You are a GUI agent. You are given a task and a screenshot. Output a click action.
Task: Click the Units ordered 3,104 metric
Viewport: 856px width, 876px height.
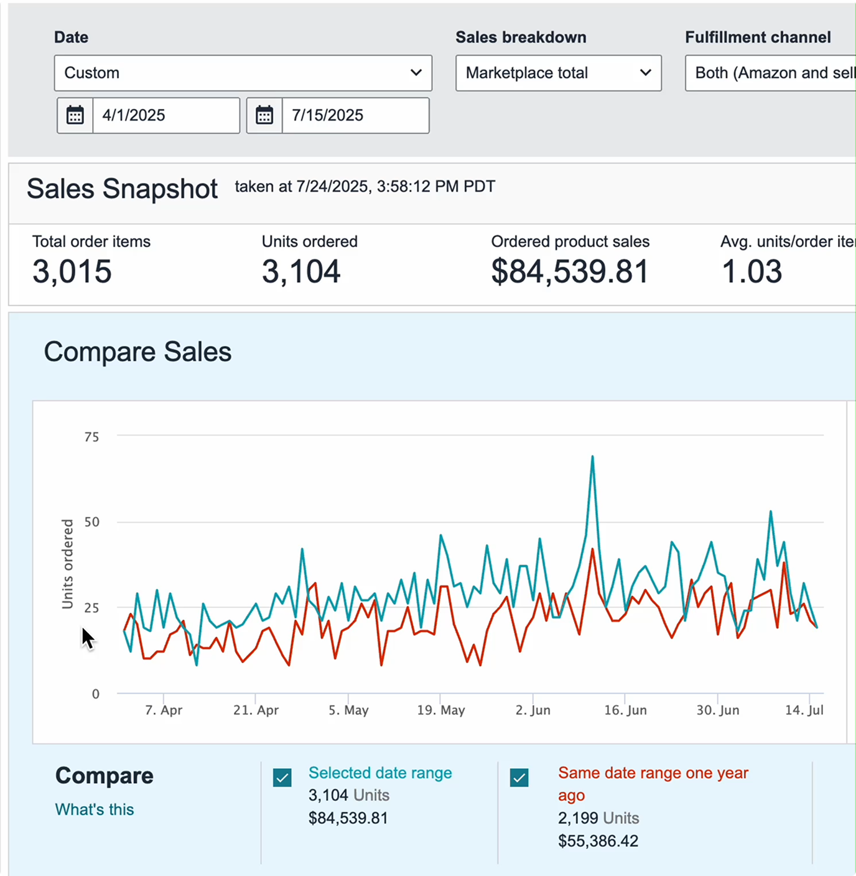coord(301,272)
